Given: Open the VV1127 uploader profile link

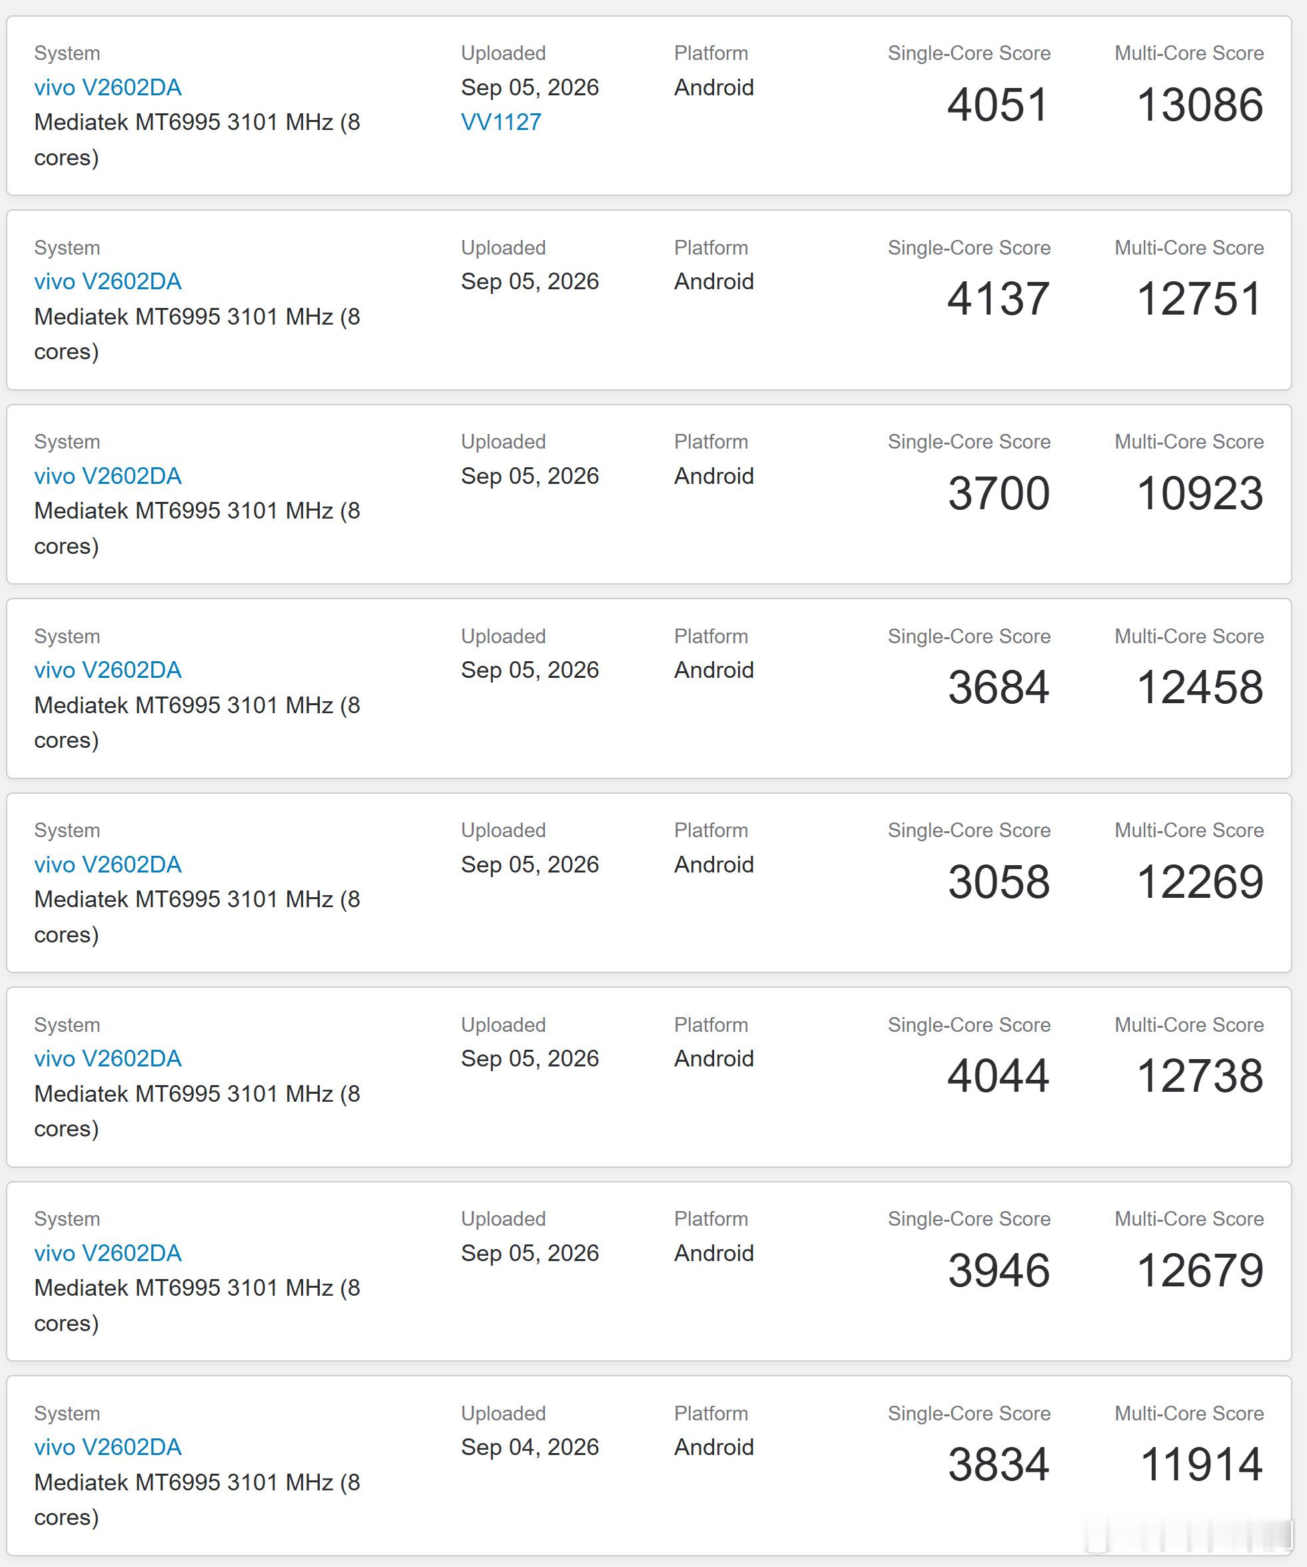Looking at the screenshot, I should [x=501, y=121].
